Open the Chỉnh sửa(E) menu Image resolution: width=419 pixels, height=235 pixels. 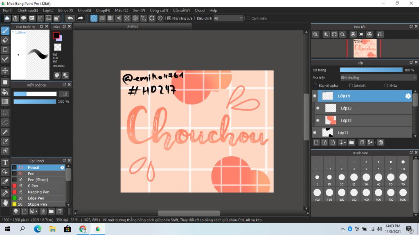click(x=27, y=10)
